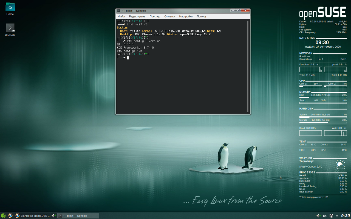Image resolution: width=351 pixels, height=219 pixels.
Task: Minimize the Konsole window
Action: click(x=233, y=10)
